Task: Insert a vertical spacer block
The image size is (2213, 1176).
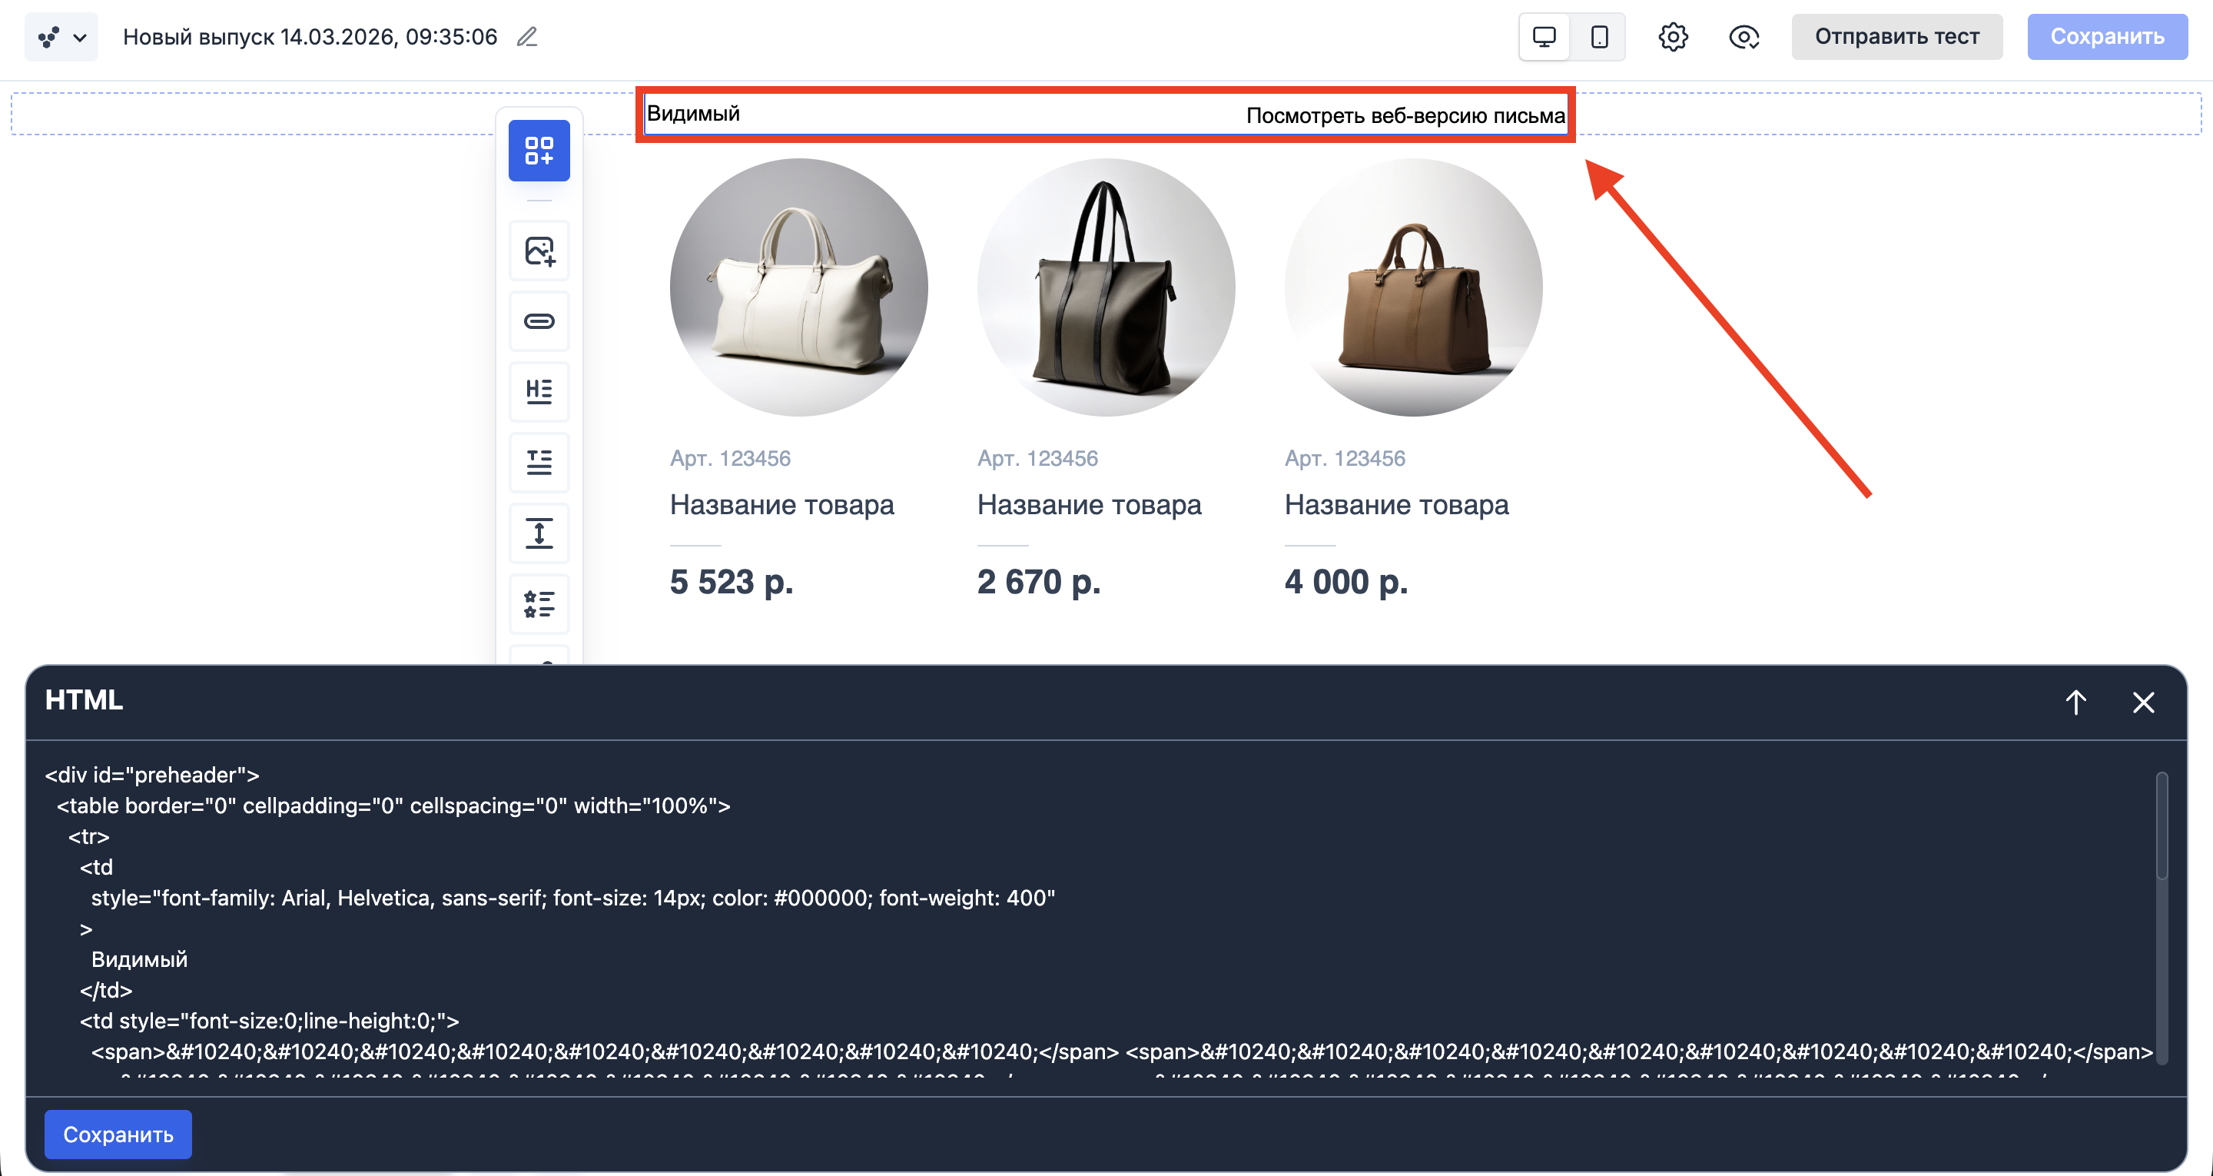Action: [539, 533]
